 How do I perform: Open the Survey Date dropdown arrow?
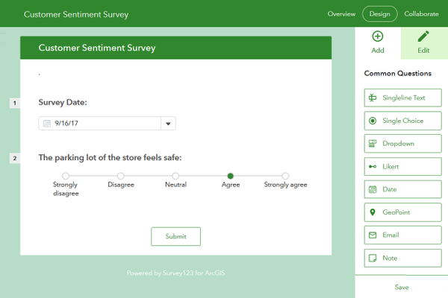point(168,124)
